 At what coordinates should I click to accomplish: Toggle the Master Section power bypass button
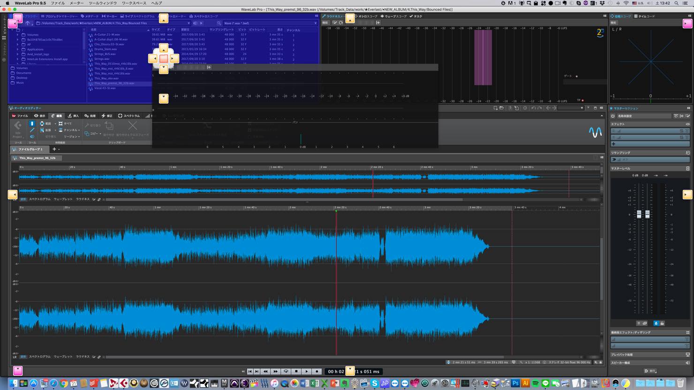pos(613,116)
